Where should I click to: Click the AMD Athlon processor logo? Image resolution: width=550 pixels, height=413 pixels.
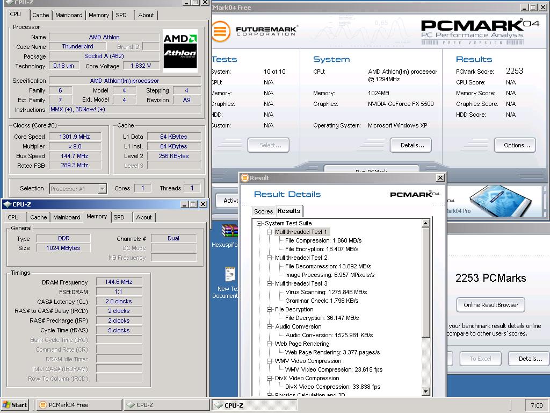[180, 51]
